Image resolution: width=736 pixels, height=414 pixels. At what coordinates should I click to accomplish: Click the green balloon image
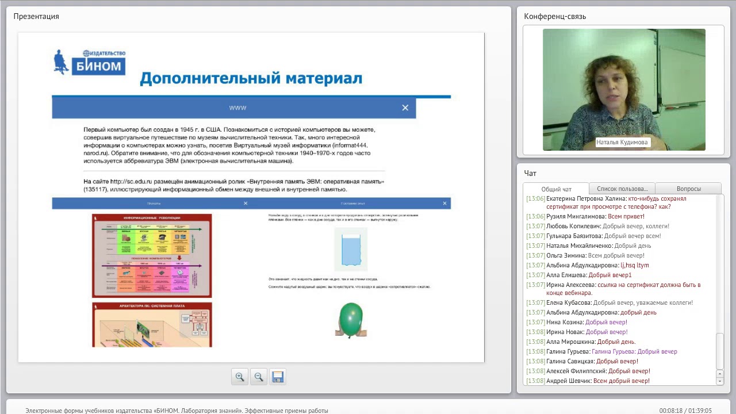pyautogui.click(x=351, y=320)
